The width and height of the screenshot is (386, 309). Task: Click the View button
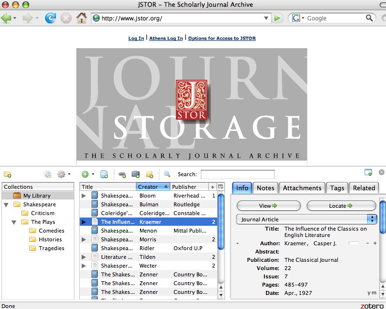pos(268,206)
